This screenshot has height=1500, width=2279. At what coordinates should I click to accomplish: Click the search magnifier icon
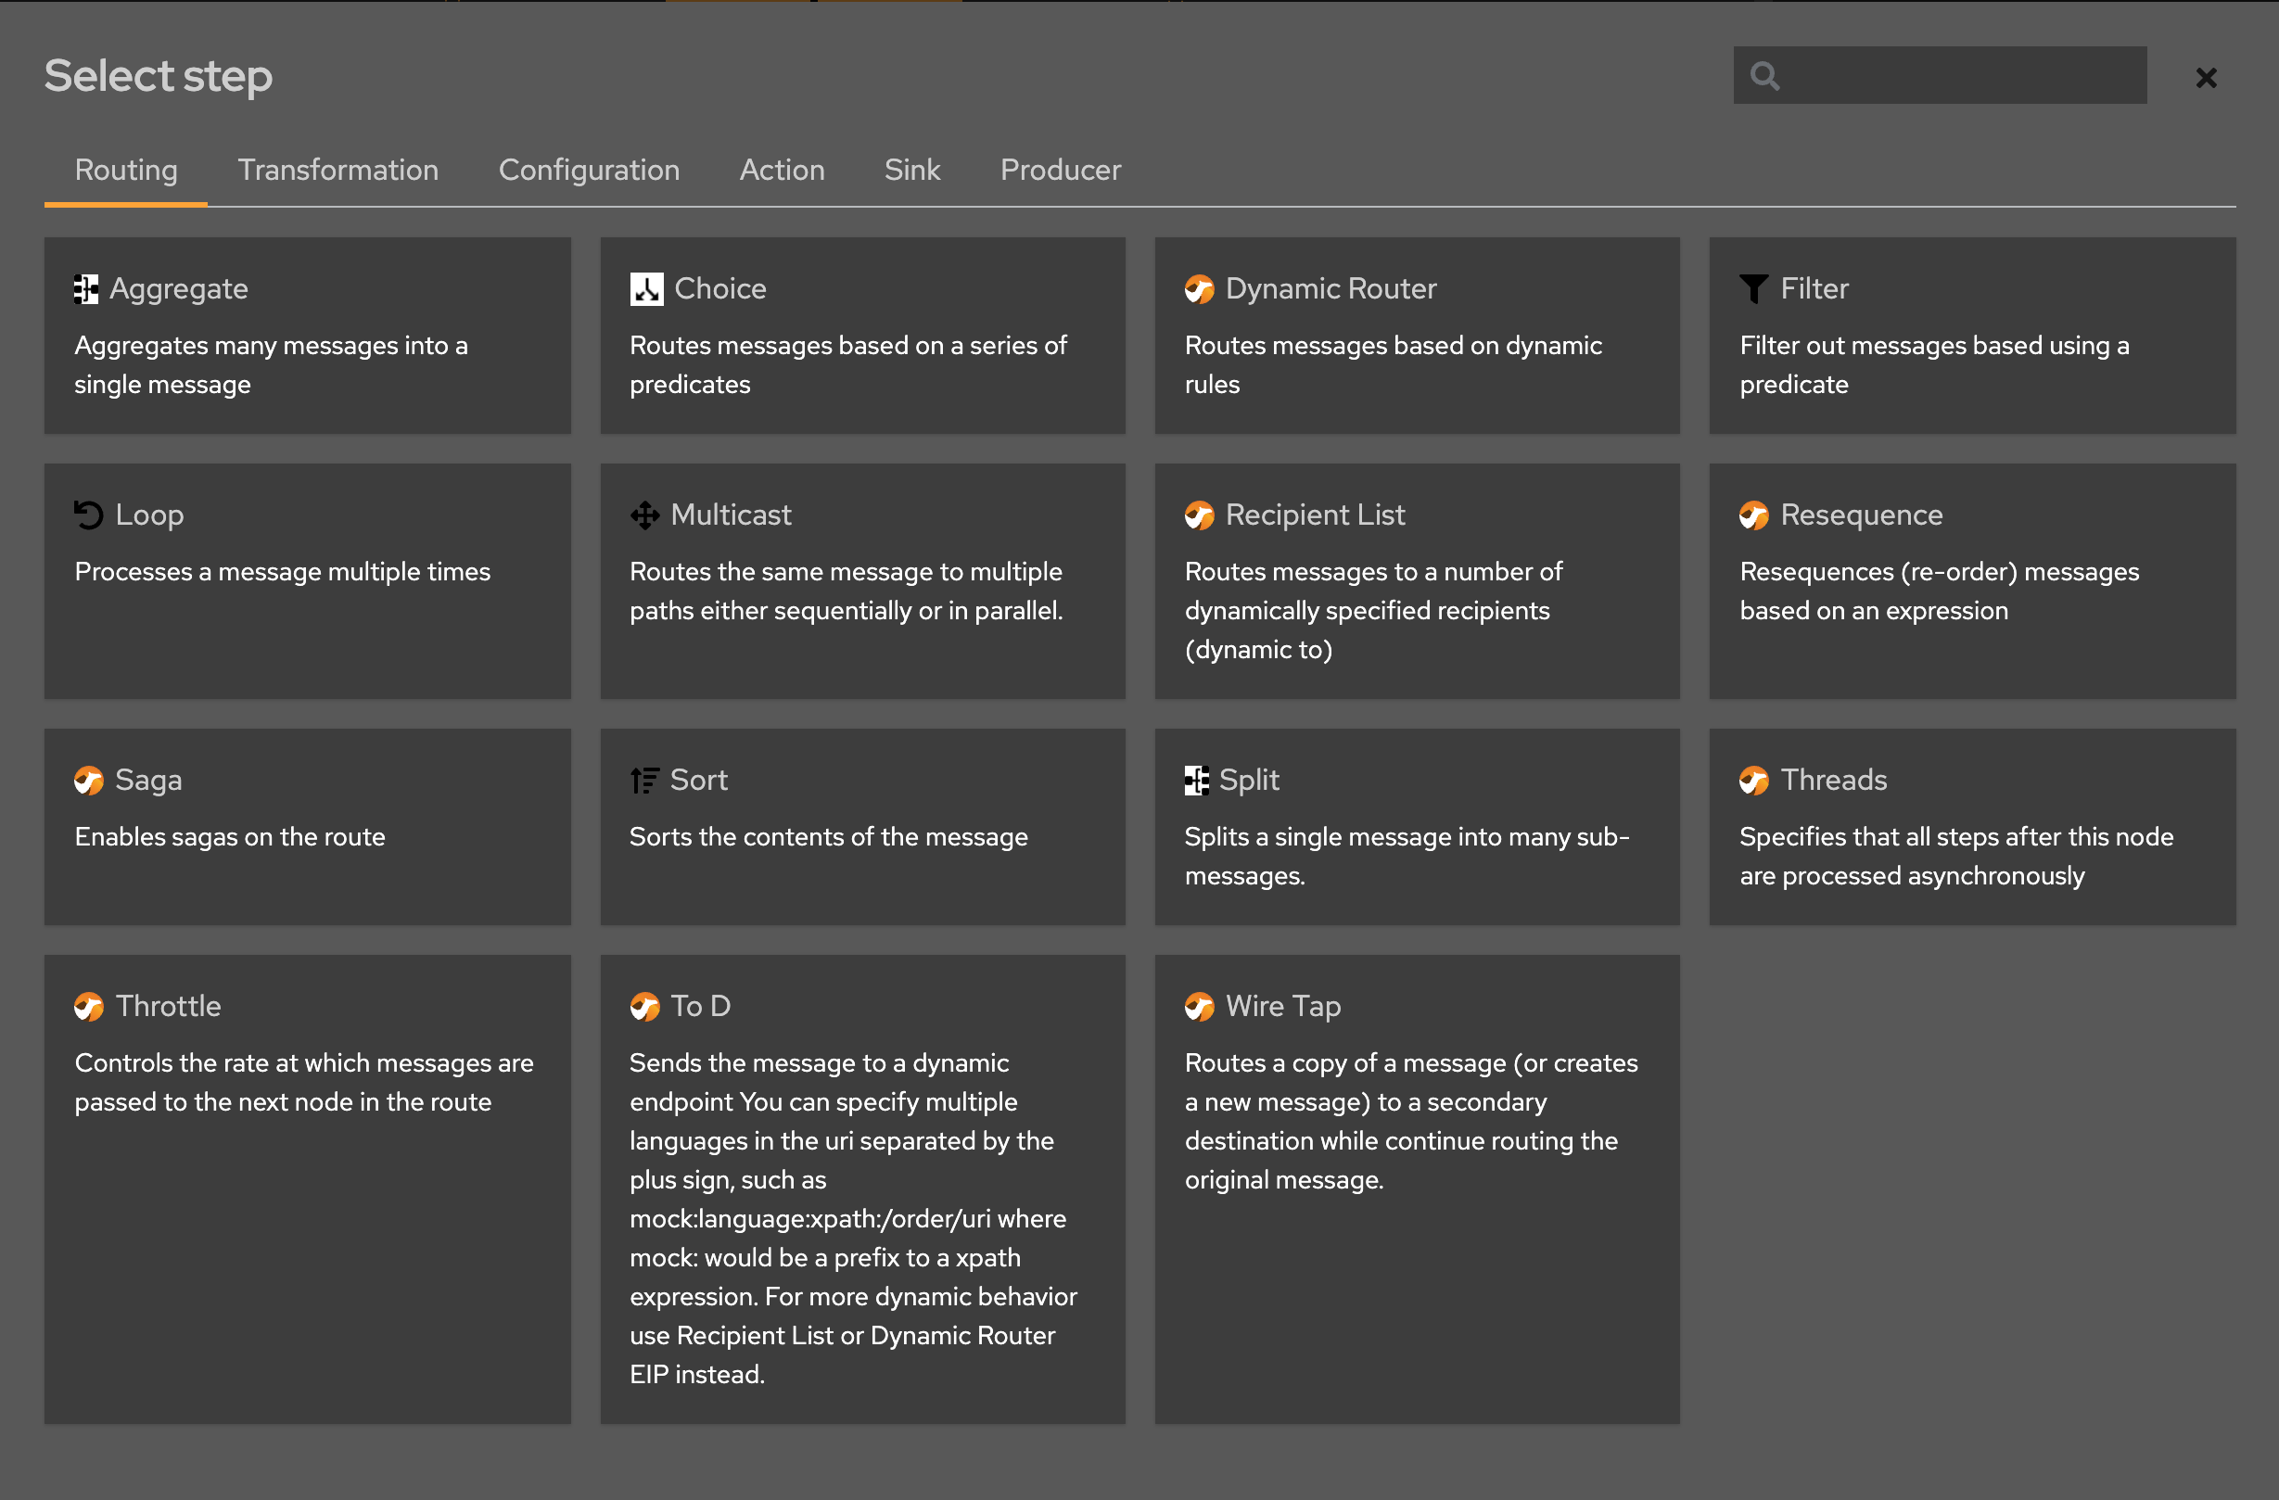coord(1764,75)
